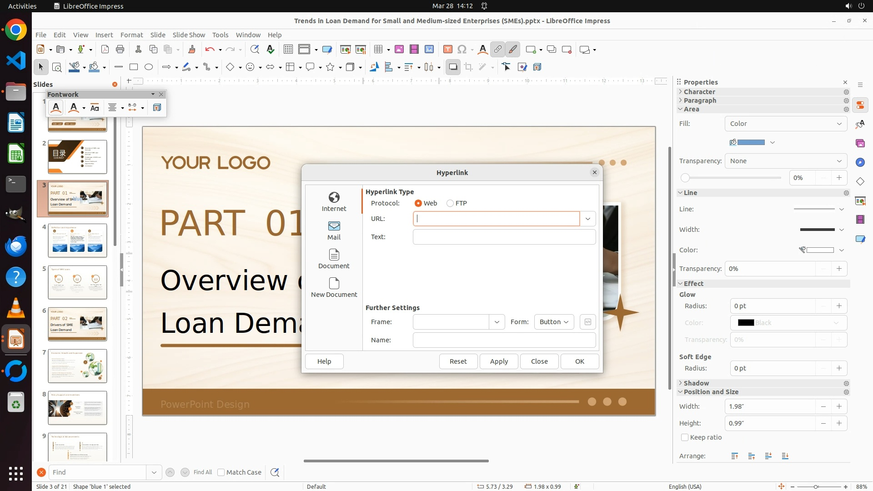Screen dimensions: 873x491
Task: Click the Events button beside Form
Action: [587, 322]
